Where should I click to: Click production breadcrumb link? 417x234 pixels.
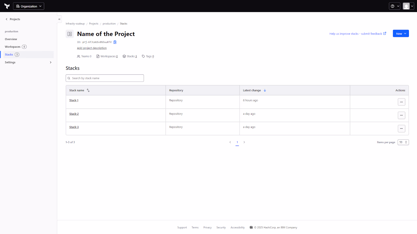coord(109,24)
